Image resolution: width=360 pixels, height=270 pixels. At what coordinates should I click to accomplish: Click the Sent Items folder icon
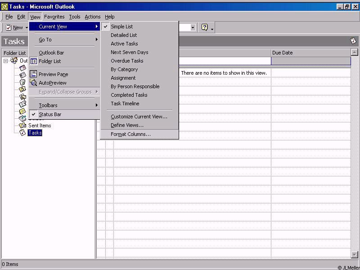pyautogui.click(x=22, y=126)
